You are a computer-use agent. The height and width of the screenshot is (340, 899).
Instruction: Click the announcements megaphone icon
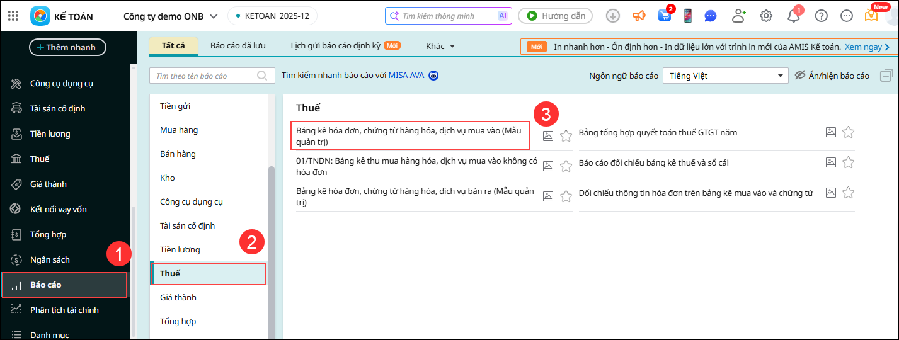coord(639,16)
